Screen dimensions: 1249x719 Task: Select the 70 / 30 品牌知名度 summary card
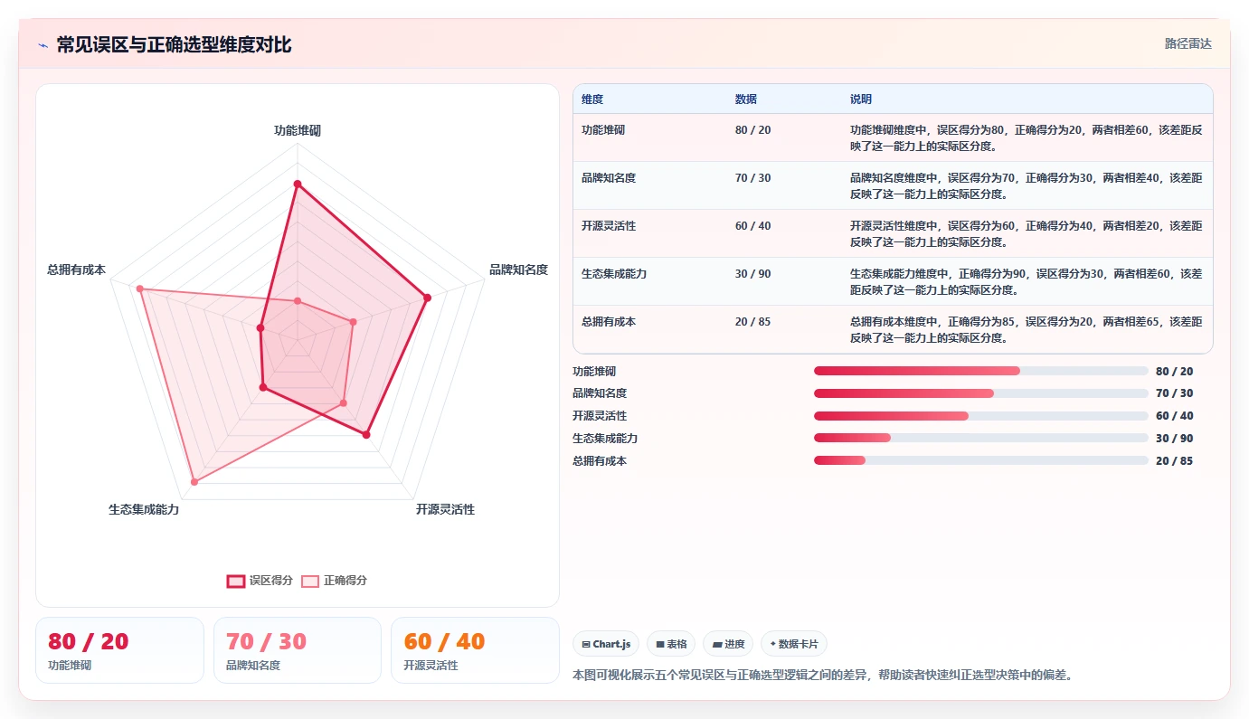pos(298,650)
